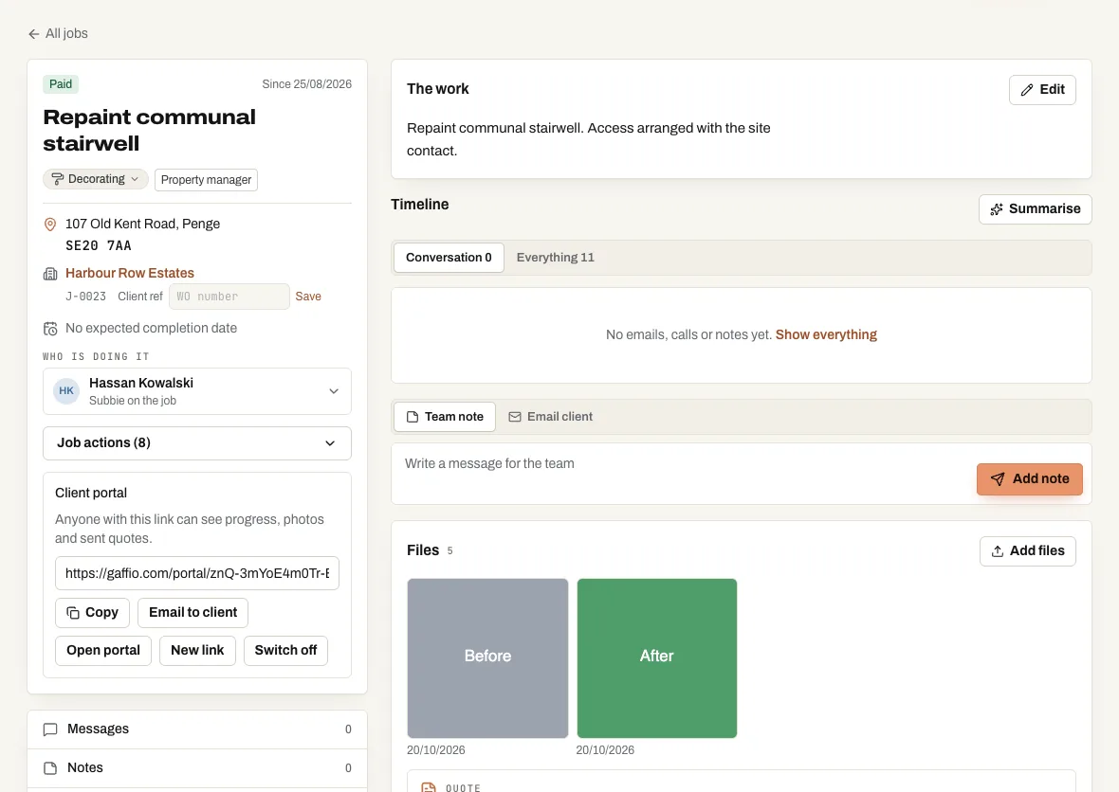
Task: Click the job number J-0023
Action: (x=85, y=297)
